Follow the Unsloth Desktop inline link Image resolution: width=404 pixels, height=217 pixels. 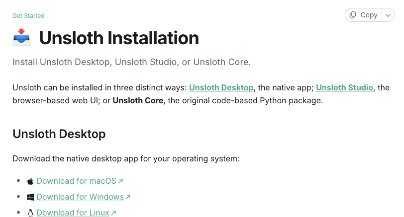click(221, 88)
